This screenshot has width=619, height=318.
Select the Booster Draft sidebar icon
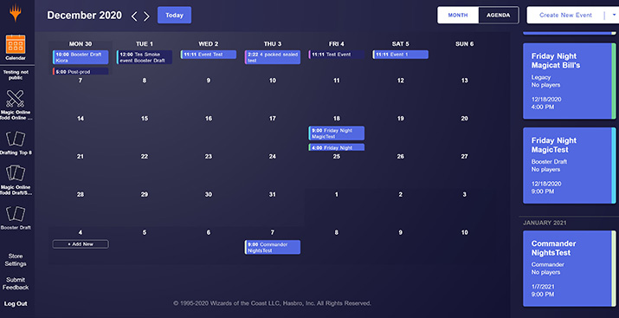pyautogui.click(x=16, y=214)
